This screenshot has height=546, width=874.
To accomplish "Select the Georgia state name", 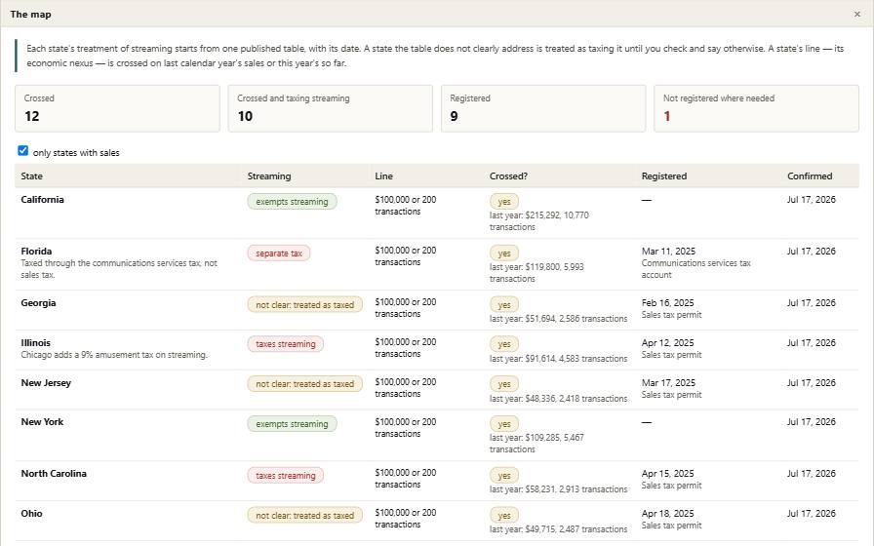I will (38, 302).
